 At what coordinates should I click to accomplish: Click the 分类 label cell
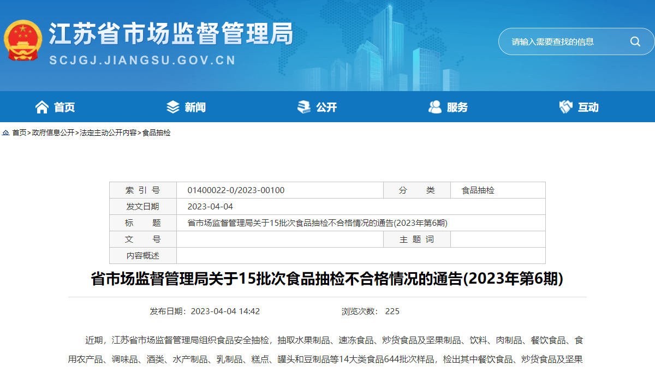point(417,190)
